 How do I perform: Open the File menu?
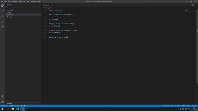point(6,2)
